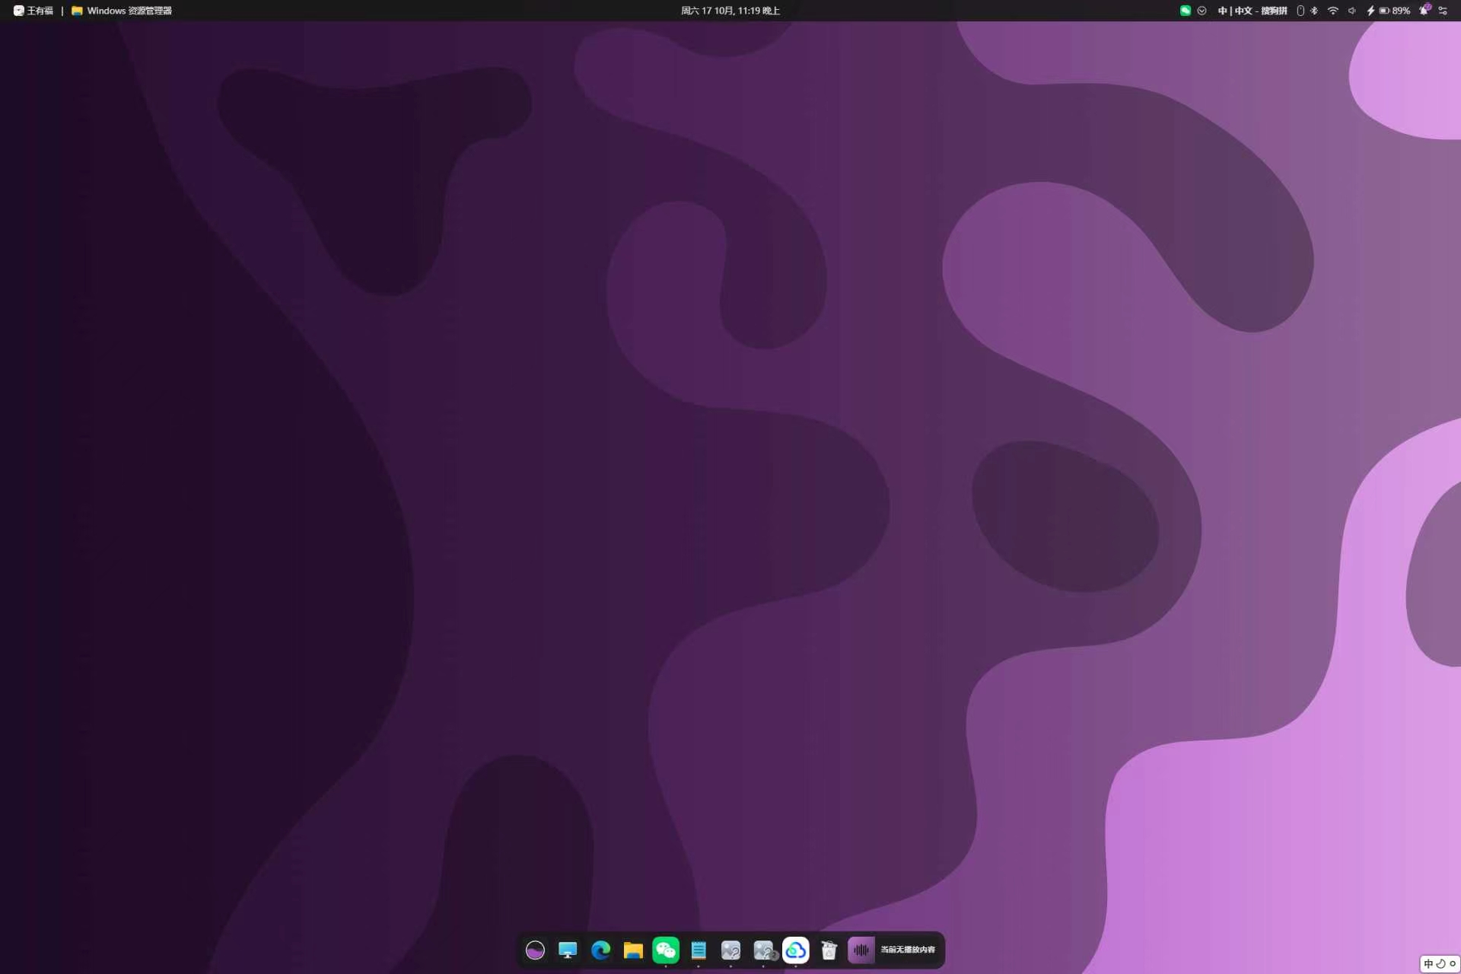
Task: Open the Recycle Bin in dock
Action: coord(829,950)
